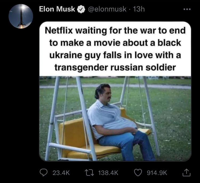Open the 13h timestamp link
Image resolution: width=200 pixels, height=183 pixels.
coord(139,9)
